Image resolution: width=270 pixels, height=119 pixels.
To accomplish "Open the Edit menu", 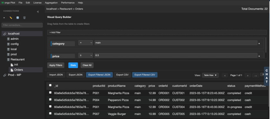I will (28, 3).
